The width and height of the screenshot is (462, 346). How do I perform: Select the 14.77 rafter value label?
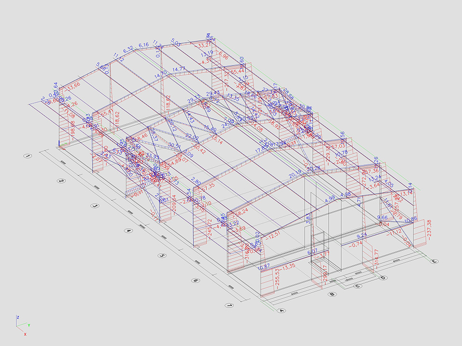179,70
